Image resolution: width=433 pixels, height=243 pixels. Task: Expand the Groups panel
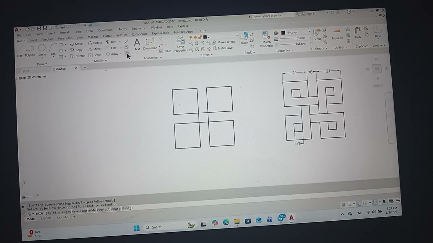point(321,49)
